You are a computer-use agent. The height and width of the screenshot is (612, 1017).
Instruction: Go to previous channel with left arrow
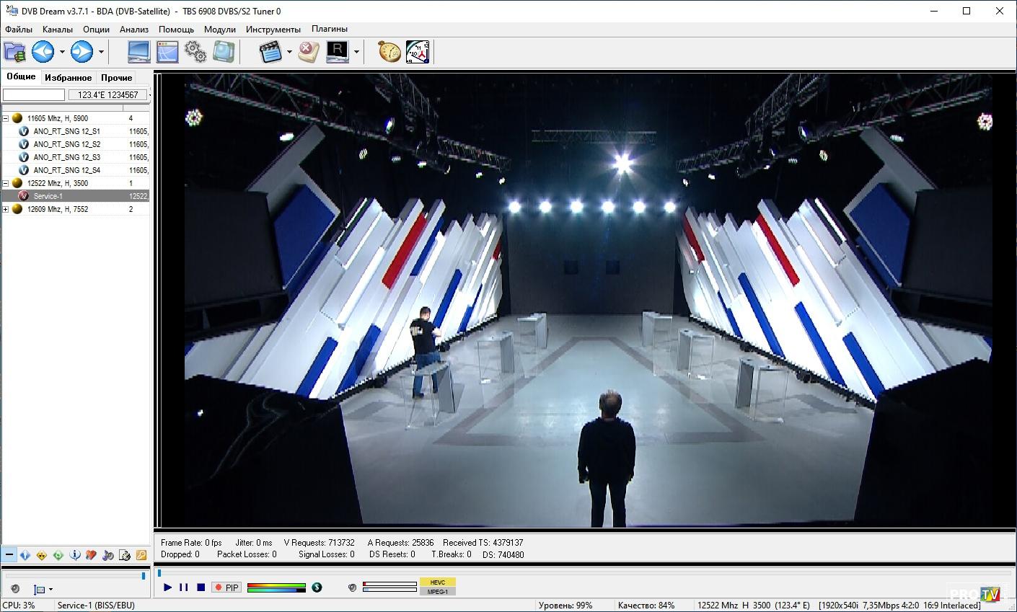(x=43, y=52)
